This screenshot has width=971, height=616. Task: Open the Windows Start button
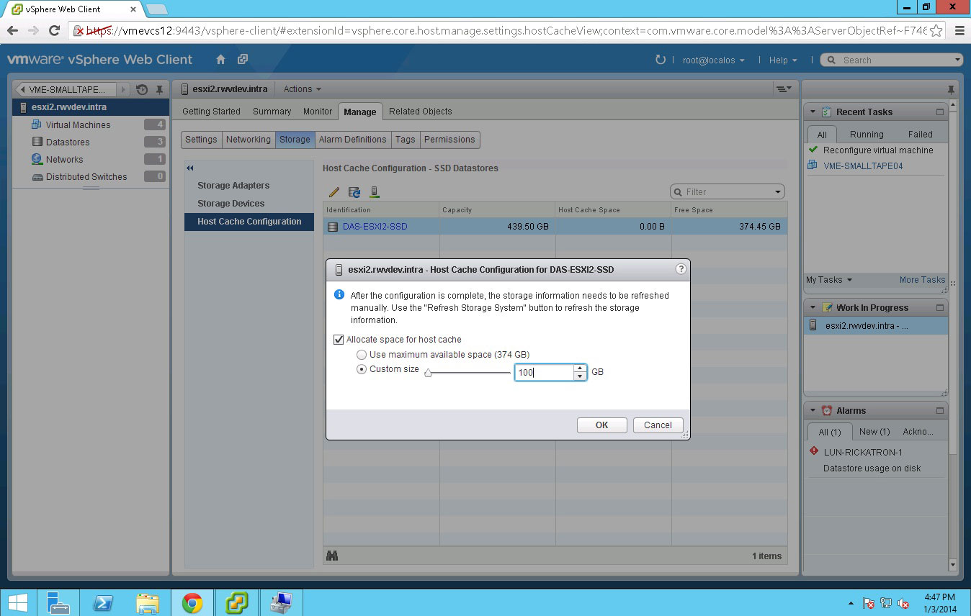tap(18, 603)
